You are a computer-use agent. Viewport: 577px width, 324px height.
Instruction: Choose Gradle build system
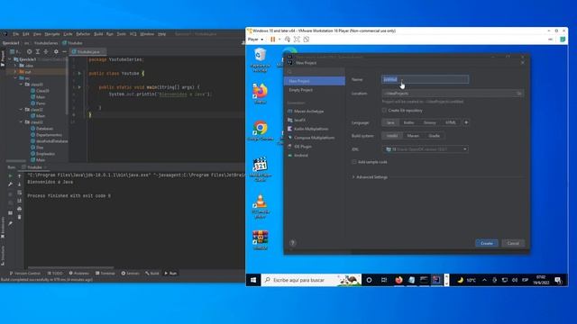coord(434,136)
